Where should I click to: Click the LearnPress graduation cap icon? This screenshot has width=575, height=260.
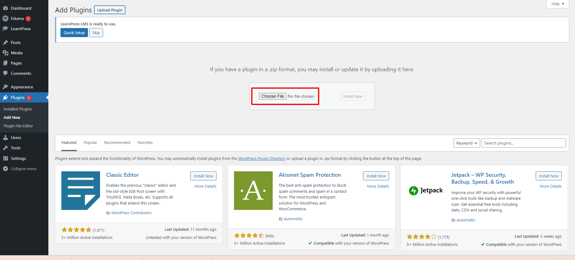tap(5, 29)
